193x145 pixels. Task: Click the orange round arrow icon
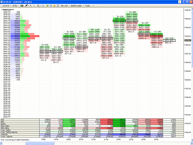(x=54, y=6)
